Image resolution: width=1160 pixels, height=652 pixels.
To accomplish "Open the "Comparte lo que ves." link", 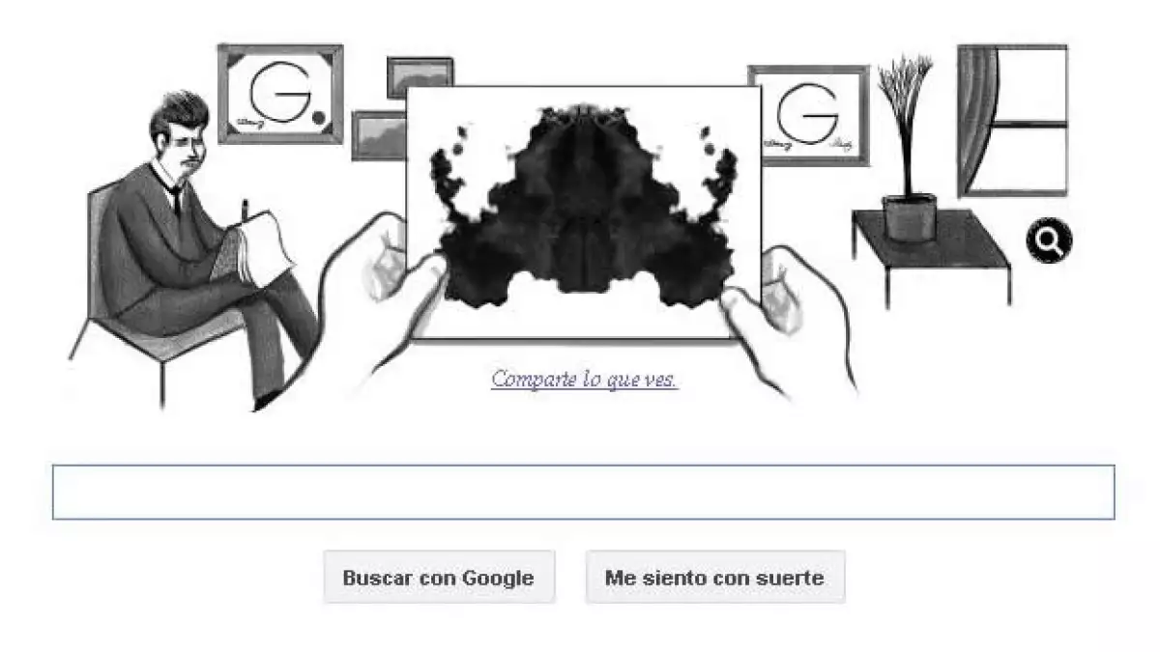I will pos(584,379).
